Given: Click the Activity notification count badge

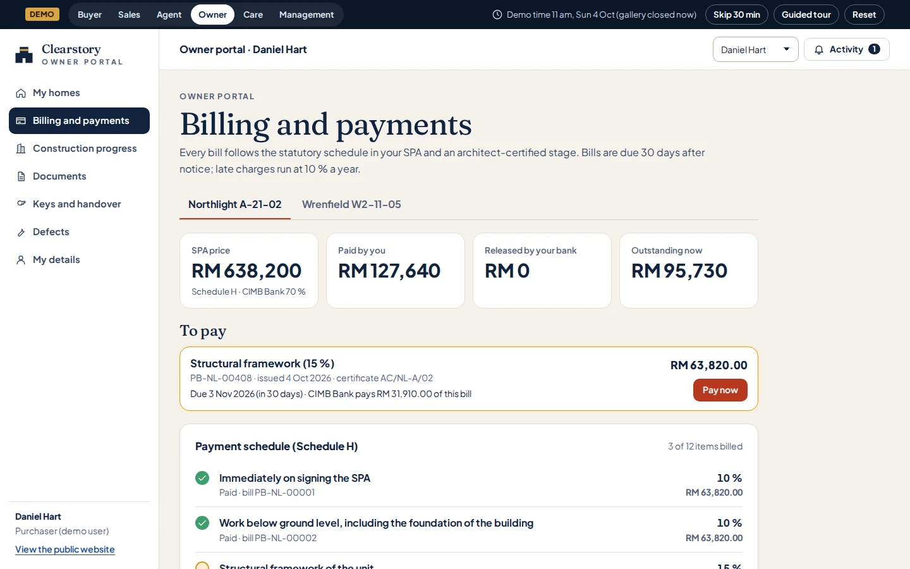Looking at the screenshot, I should click(x=874, y=49).
